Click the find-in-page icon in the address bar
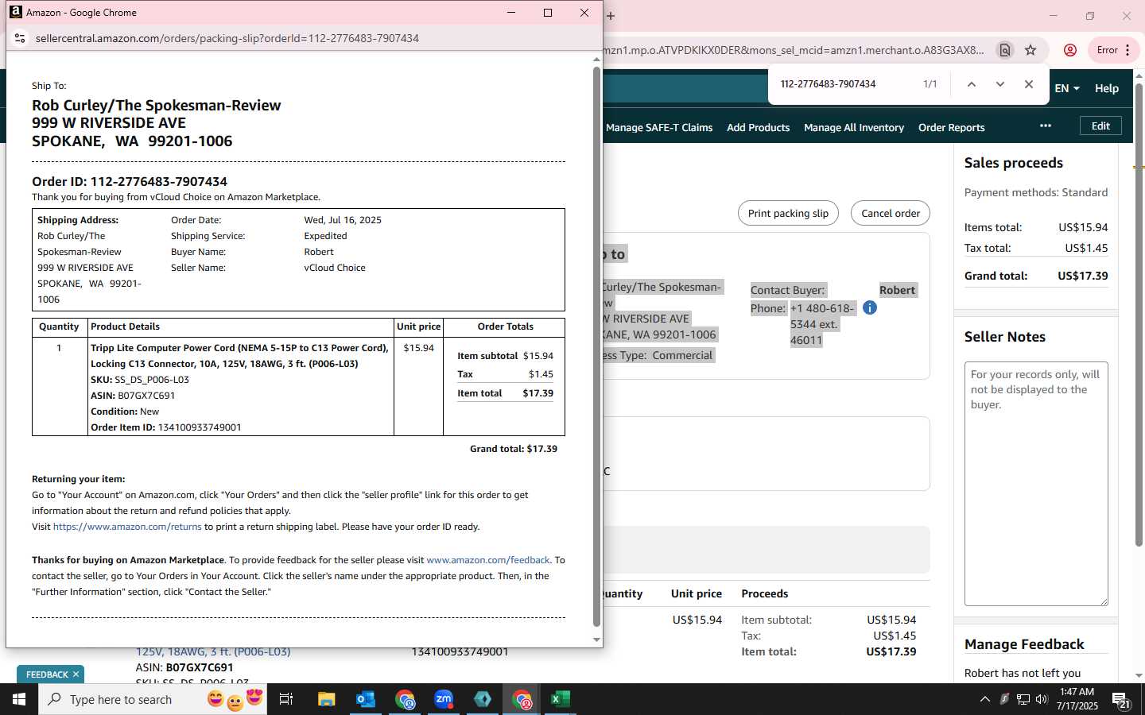 coord(1005,50)
